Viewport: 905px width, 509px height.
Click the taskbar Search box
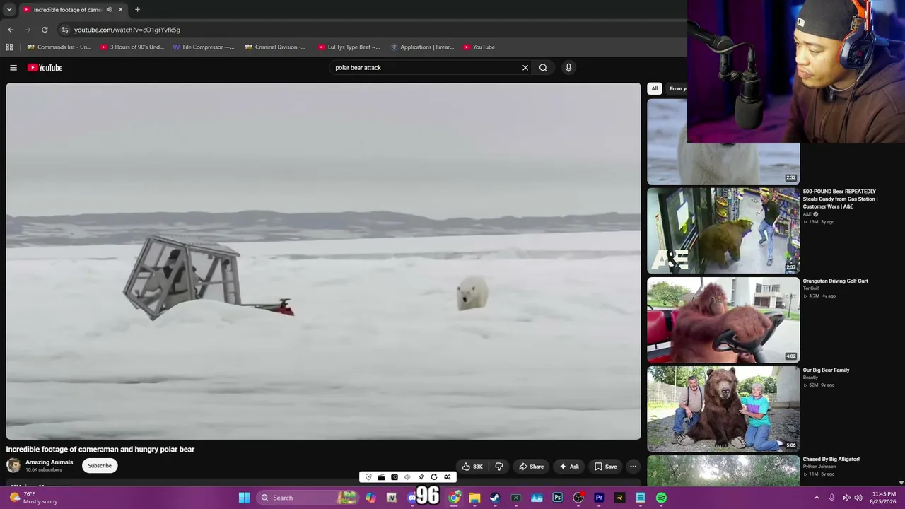[x=308, y=498]
